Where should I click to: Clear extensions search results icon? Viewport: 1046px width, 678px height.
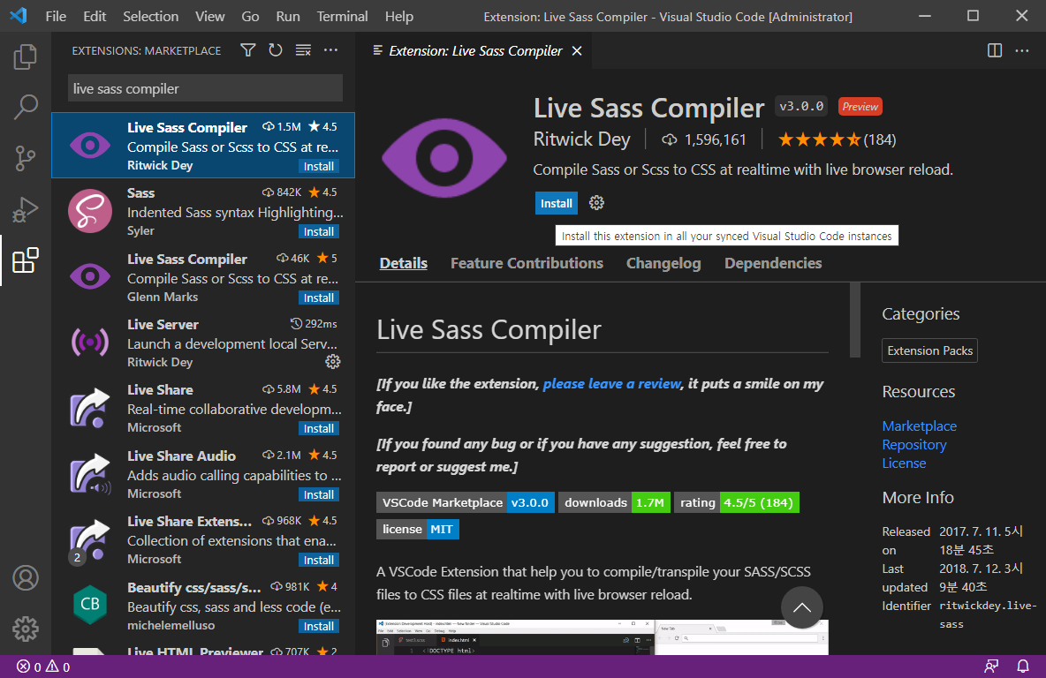(x=304, y=50)
